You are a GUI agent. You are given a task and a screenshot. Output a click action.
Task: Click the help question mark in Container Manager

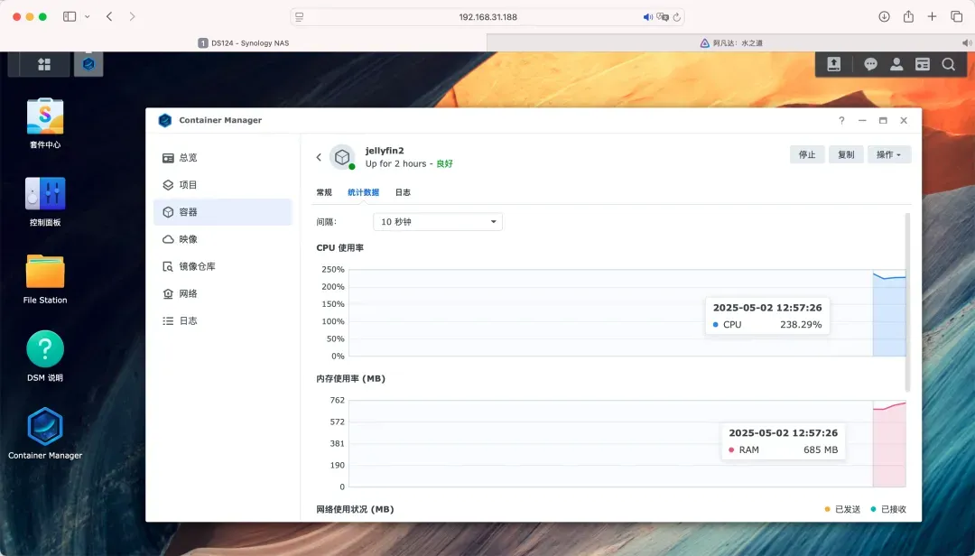[841, 120]
